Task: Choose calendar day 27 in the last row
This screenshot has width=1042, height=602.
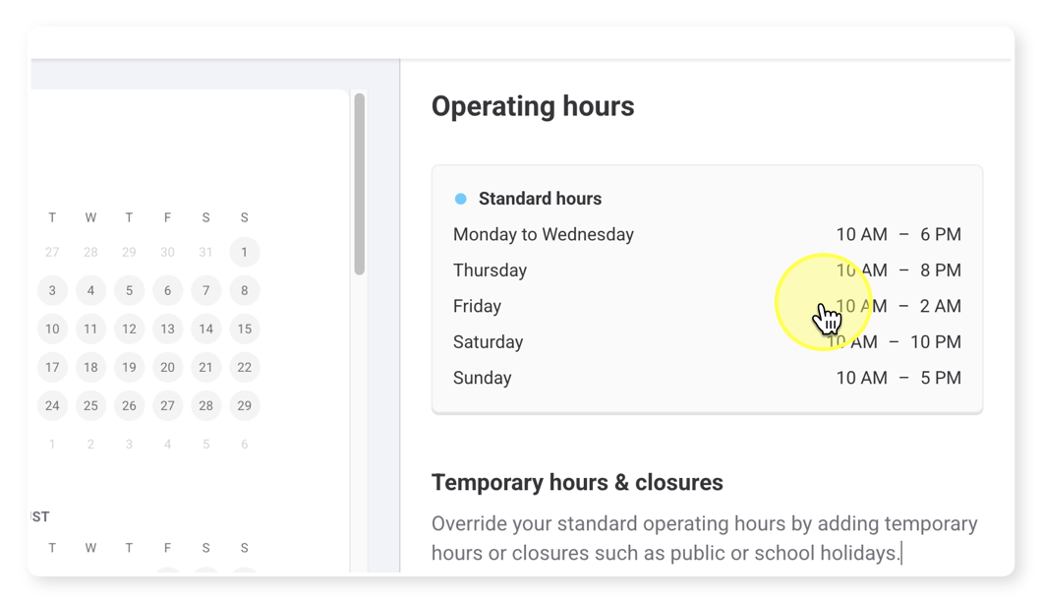Action: click(167, 406)
